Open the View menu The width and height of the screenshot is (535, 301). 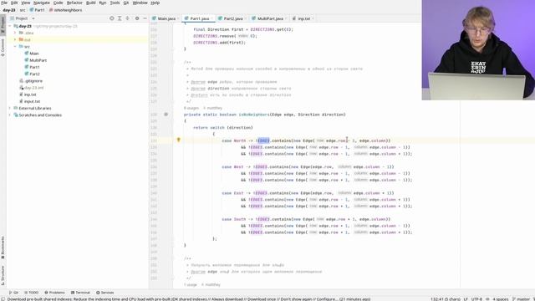tap(26, 3)
